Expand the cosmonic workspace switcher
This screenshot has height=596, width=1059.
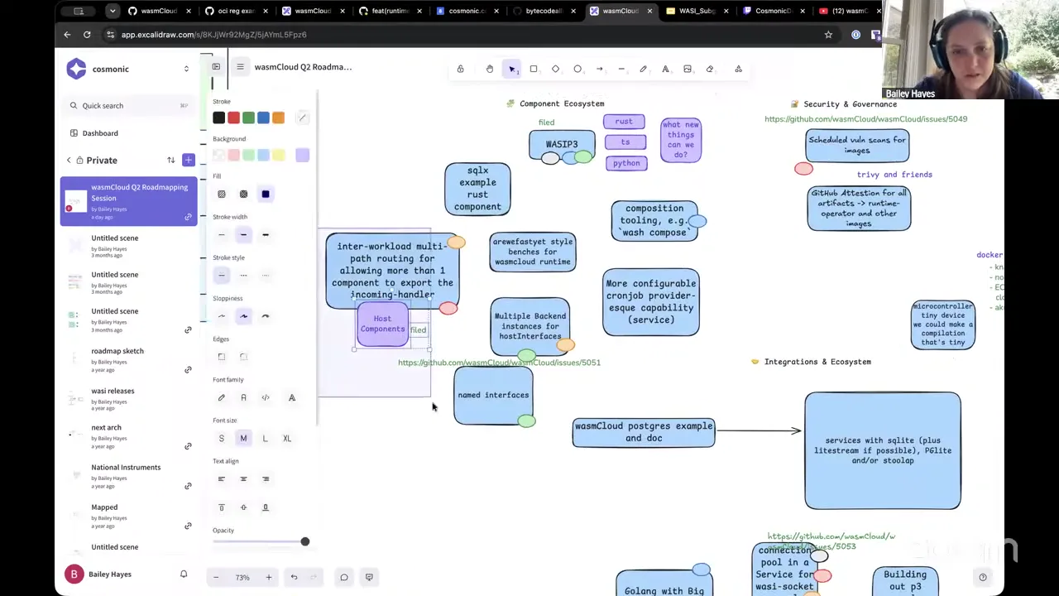click(x=186, y=69)
